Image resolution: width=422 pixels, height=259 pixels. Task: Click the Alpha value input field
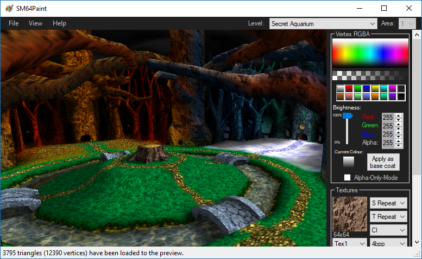(388, 143)
